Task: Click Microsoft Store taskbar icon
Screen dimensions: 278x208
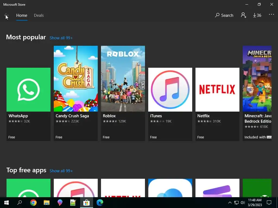Action: tap(87, 203)
